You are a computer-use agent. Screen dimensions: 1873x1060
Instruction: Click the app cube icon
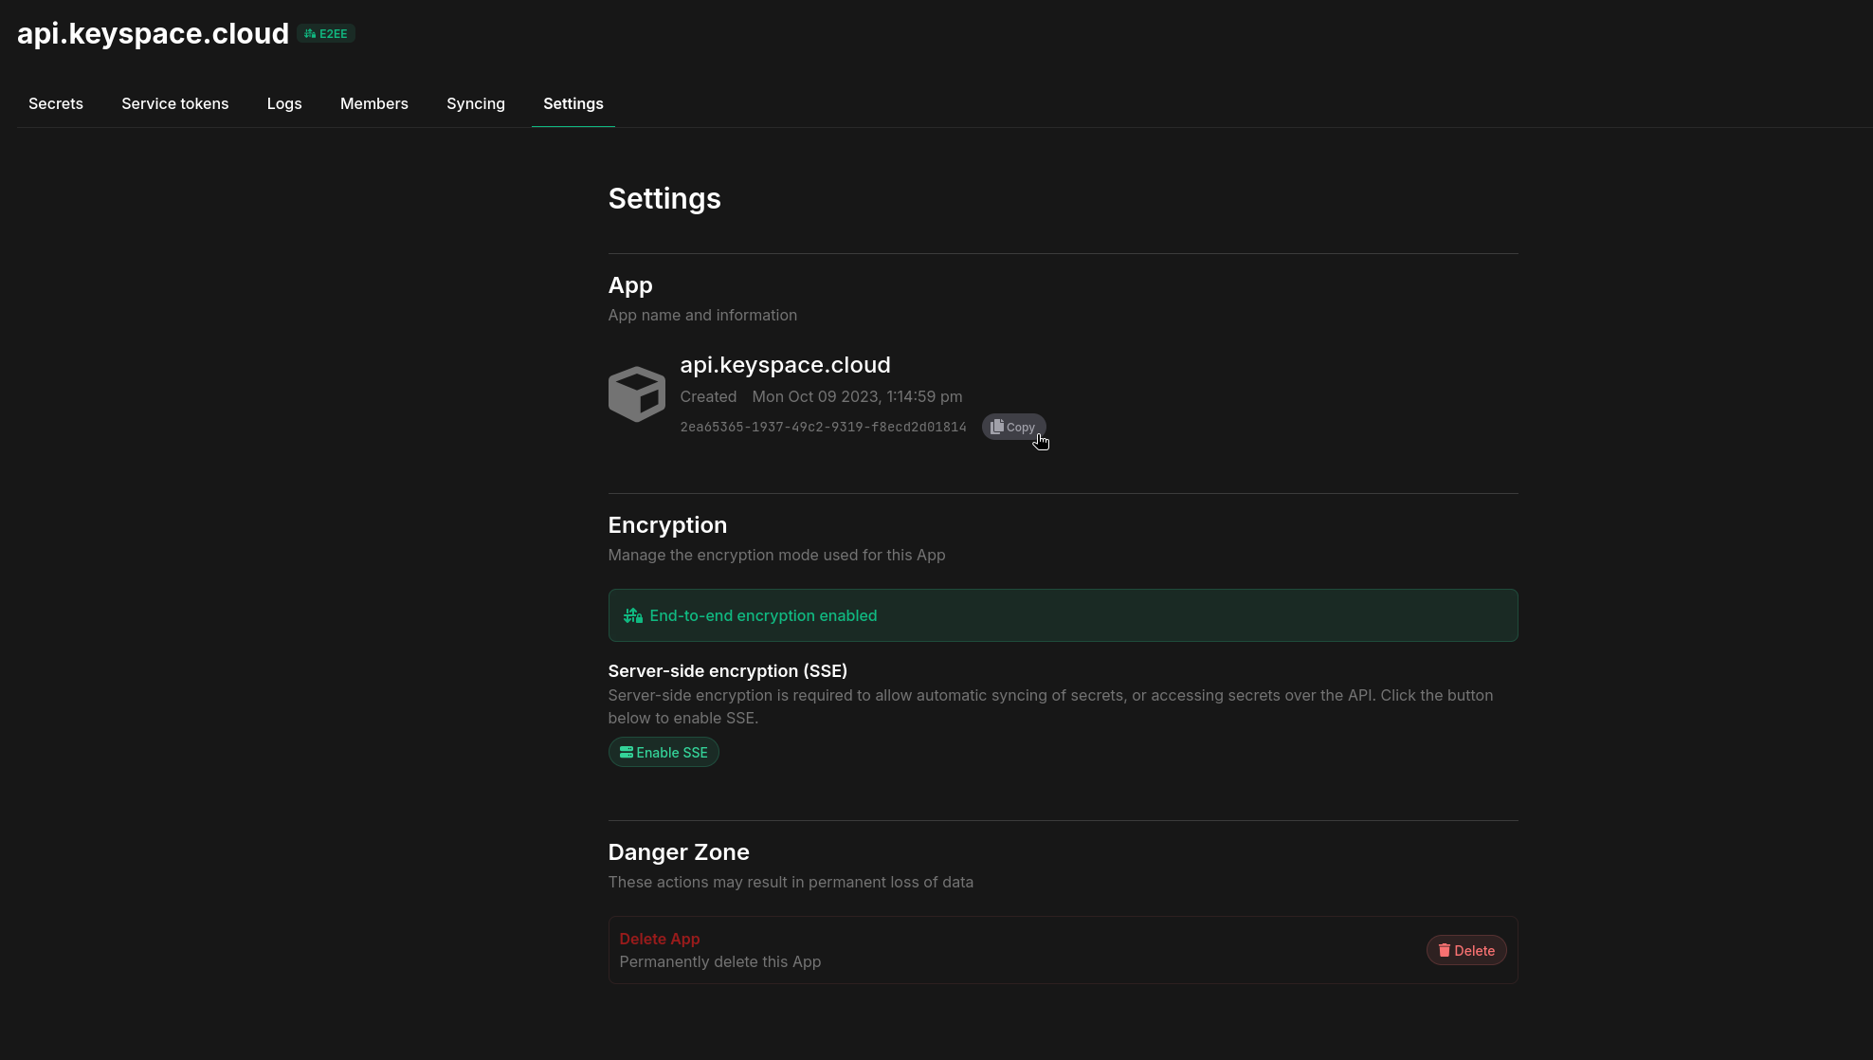click(636, 393)
